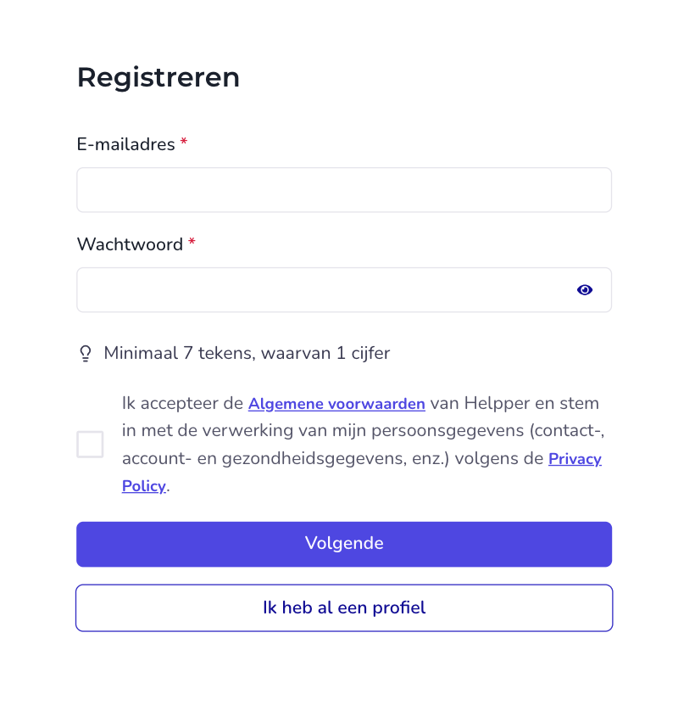Click the icon at the right of the password box

click(585, 290)
